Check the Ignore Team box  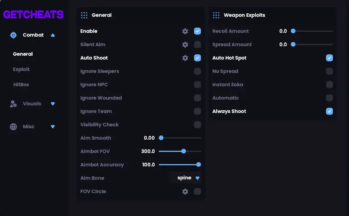click(197, 111)
